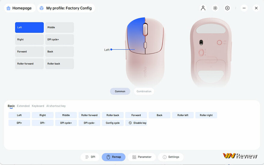Open the AI shortcut key tab
Viewport: 264px width, 165px height.
56,106
